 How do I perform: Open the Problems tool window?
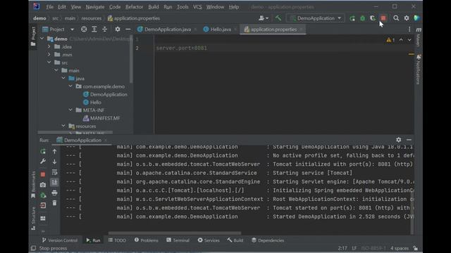coord(146,240)
